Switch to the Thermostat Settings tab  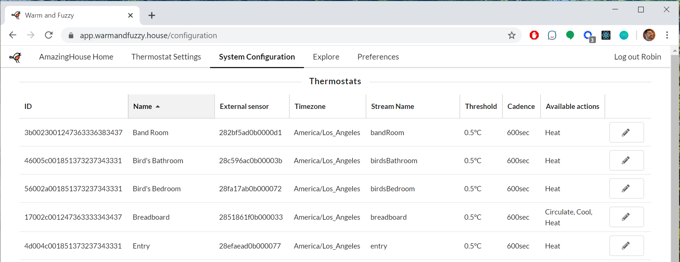166,57
